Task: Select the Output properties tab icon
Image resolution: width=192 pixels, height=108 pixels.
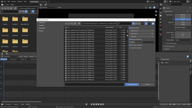Action: pos(160,16)
